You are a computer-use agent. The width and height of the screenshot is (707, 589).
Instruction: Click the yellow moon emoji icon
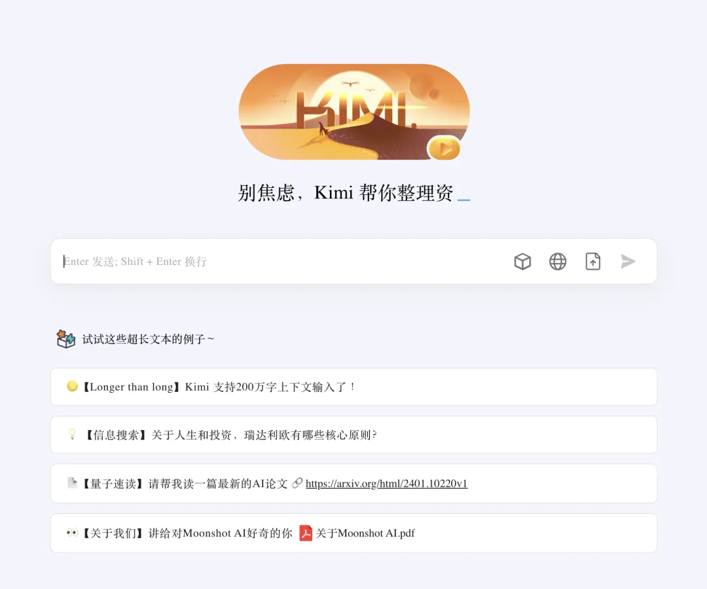point(72,386)
